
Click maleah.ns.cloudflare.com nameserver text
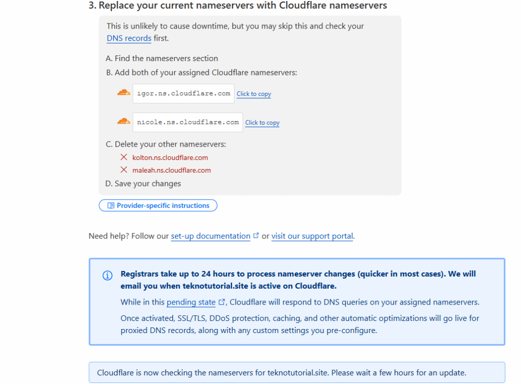tap(171, 170)
